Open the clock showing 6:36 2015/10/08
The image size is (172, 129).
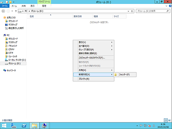pyautogui.click(x=163, y=126)
